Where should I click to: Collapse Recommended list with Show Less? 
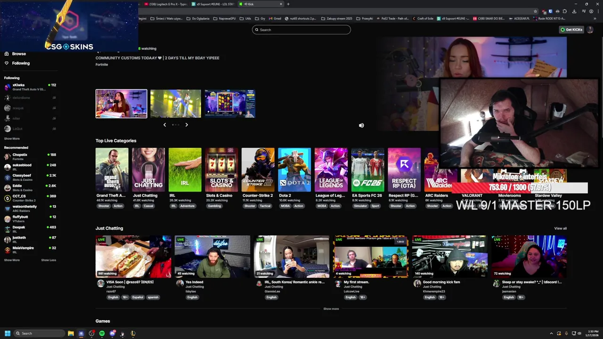(x=49, y=260)
